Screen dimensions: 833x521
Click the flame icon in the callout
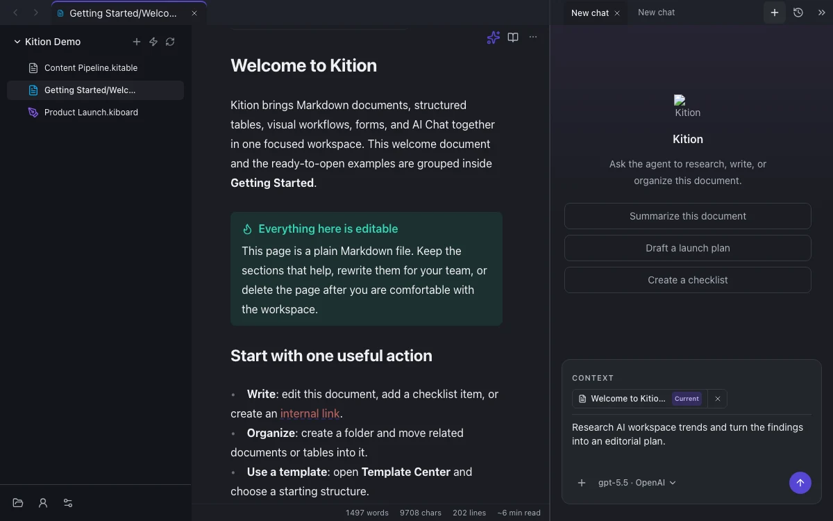pyautogui.click(x=247, y=229)
